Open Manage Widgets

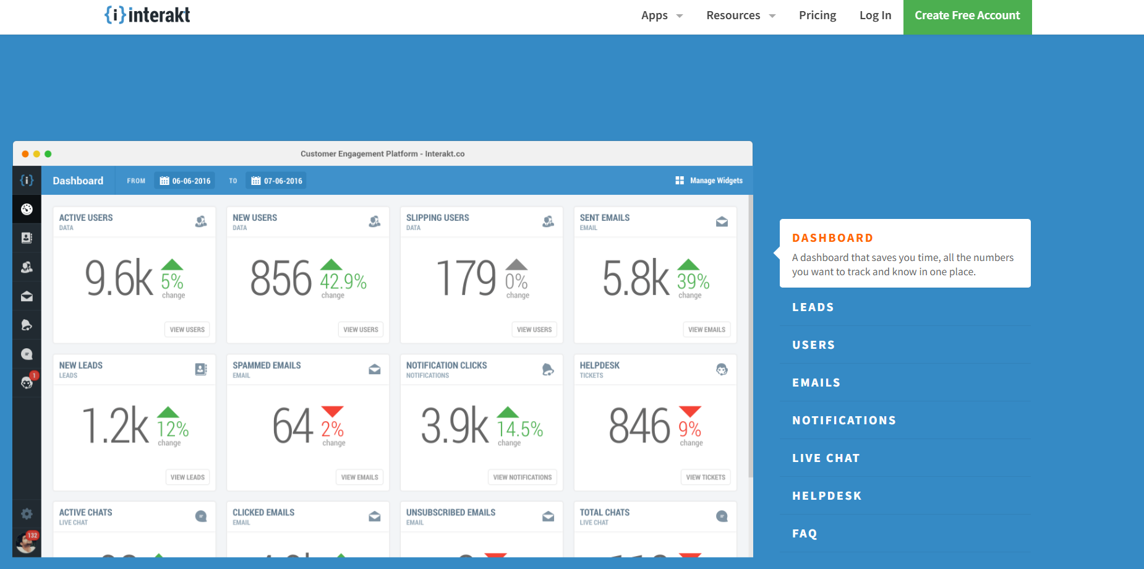click(709, 181)
